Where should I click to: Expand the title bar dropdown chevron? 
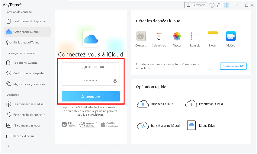(x=236, y=5)
